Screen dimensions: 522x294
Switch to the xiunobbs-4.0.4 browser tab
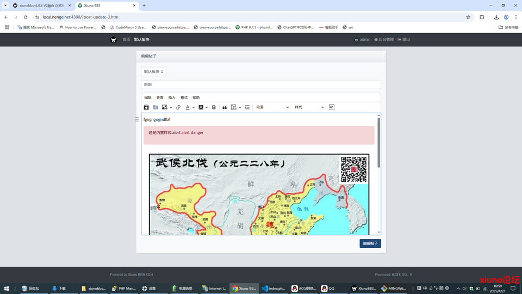pos(41,5)
